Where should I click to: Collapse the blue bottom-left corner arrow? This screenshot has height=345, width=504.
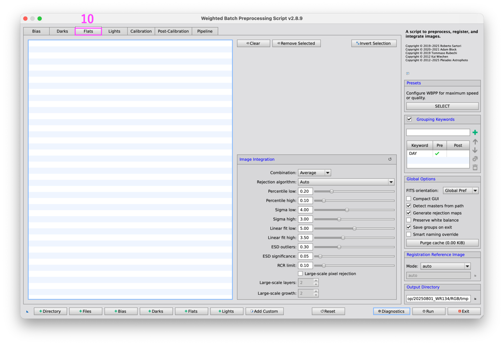click(x=27, y=312)
